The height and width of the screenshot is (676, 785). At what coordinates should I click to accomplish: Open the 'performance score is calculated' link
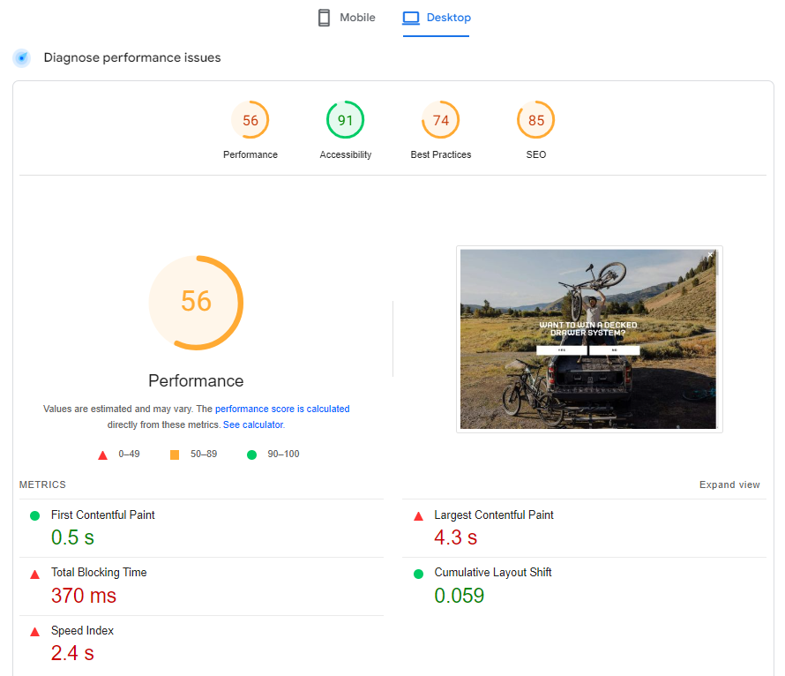(282, 409)
